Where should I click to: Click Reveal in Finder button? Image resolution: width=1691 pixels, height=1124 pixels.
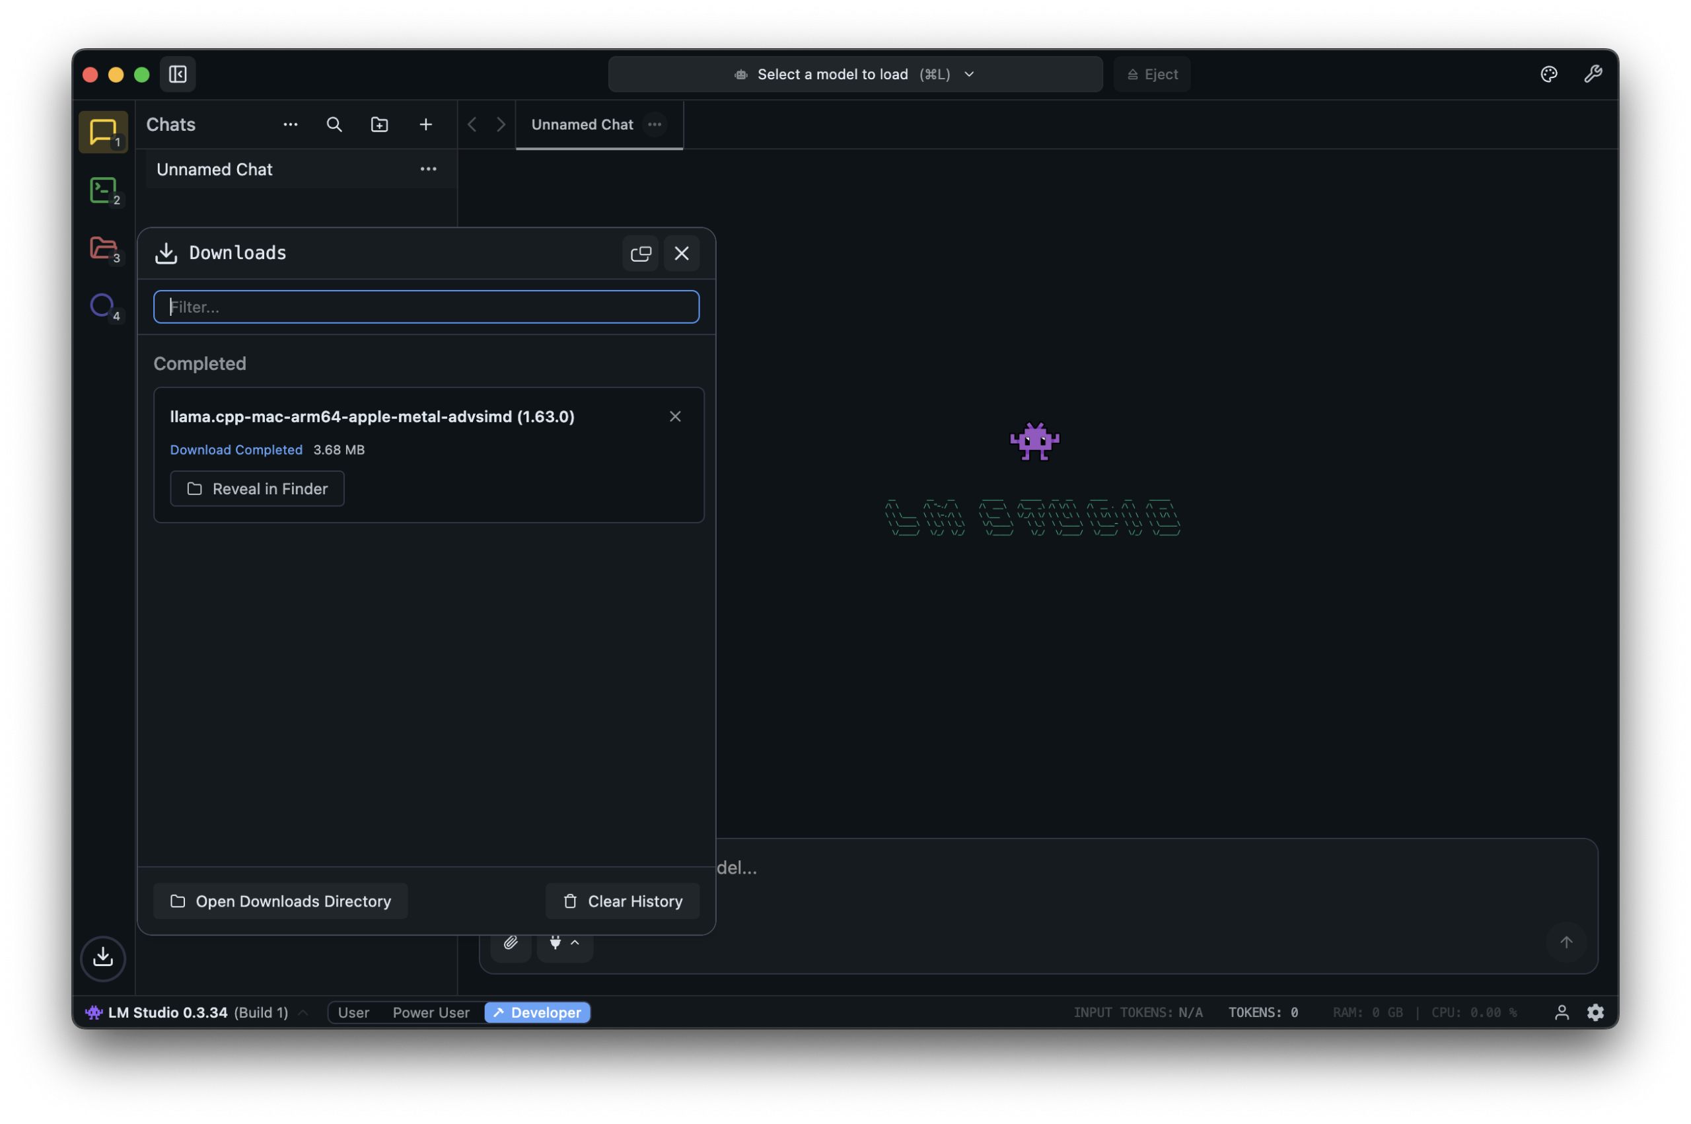(x=257, y=489)
